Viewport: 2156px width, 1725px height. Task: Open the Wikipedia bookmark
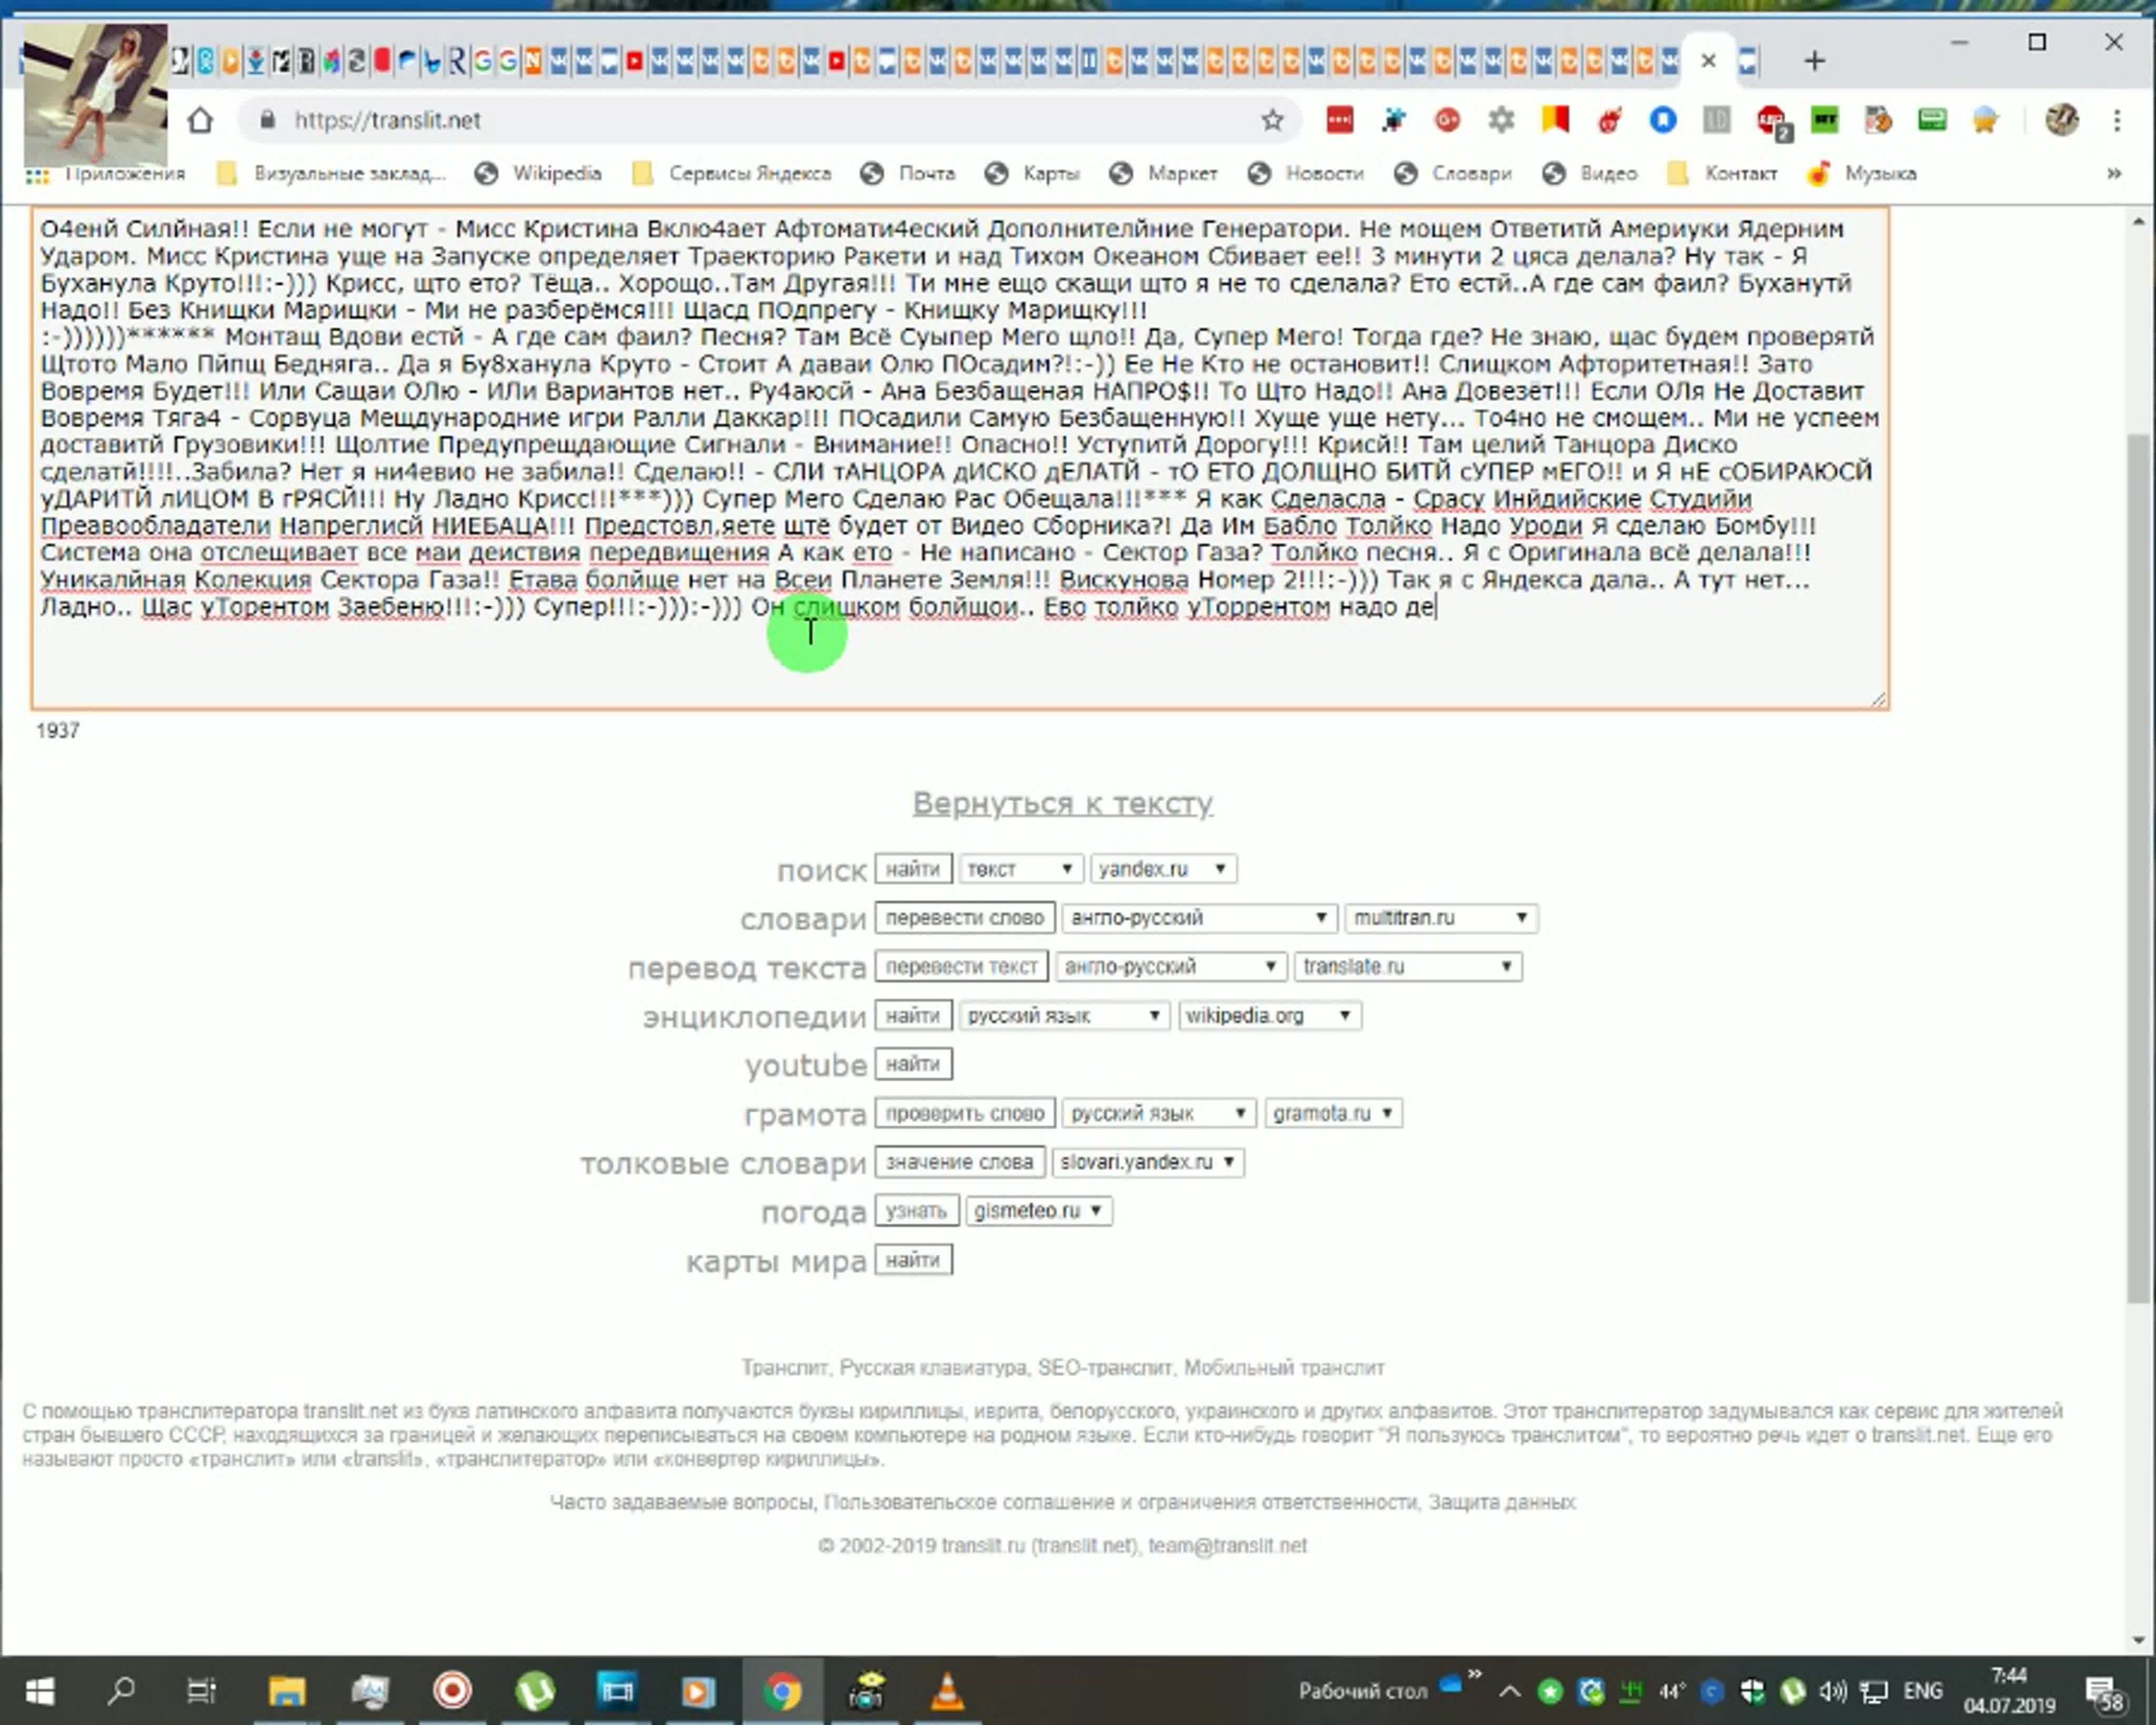coord(556,174)
